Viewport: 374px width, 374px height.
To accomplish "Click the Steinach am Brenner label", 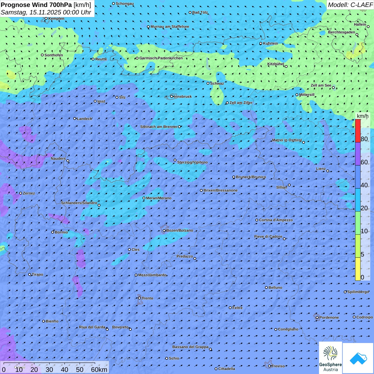I will (159, 127).
